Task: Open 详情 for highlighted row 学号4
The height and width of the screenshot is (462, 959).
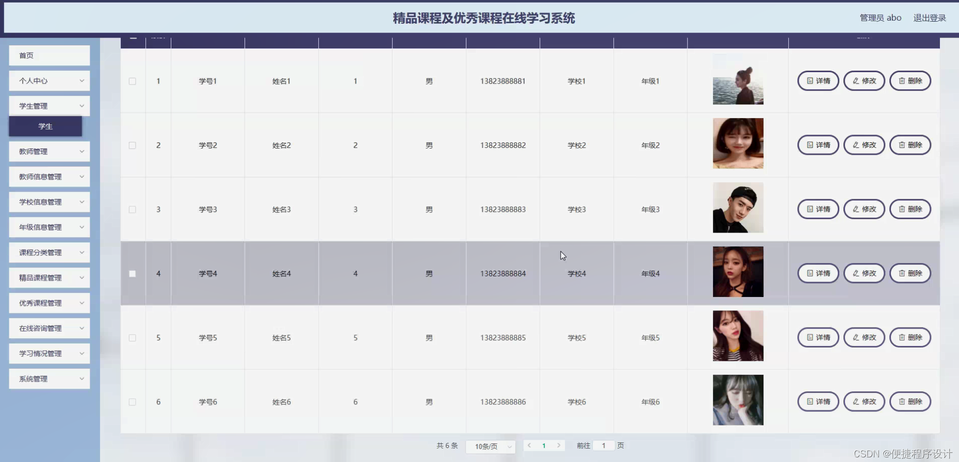Action: (818, 273)
